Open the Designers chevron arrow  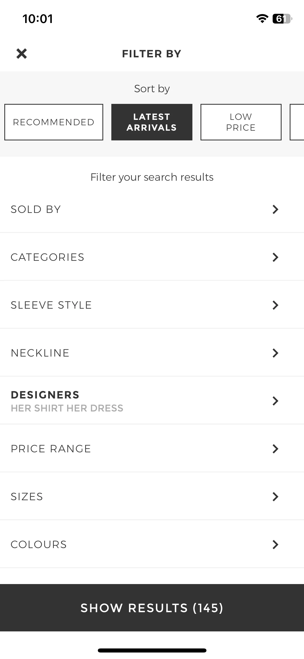click(x=275, y=401)
